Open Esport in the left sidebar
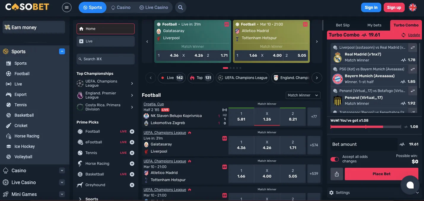Image resolution: width=424 pixels, height=201 pixels. (20, 94)
